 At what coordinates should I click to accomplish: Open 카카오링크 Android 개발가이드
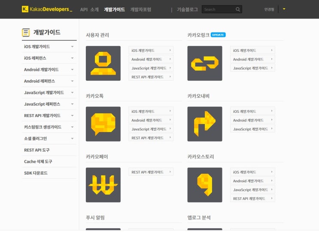click(x=252, y=59)
